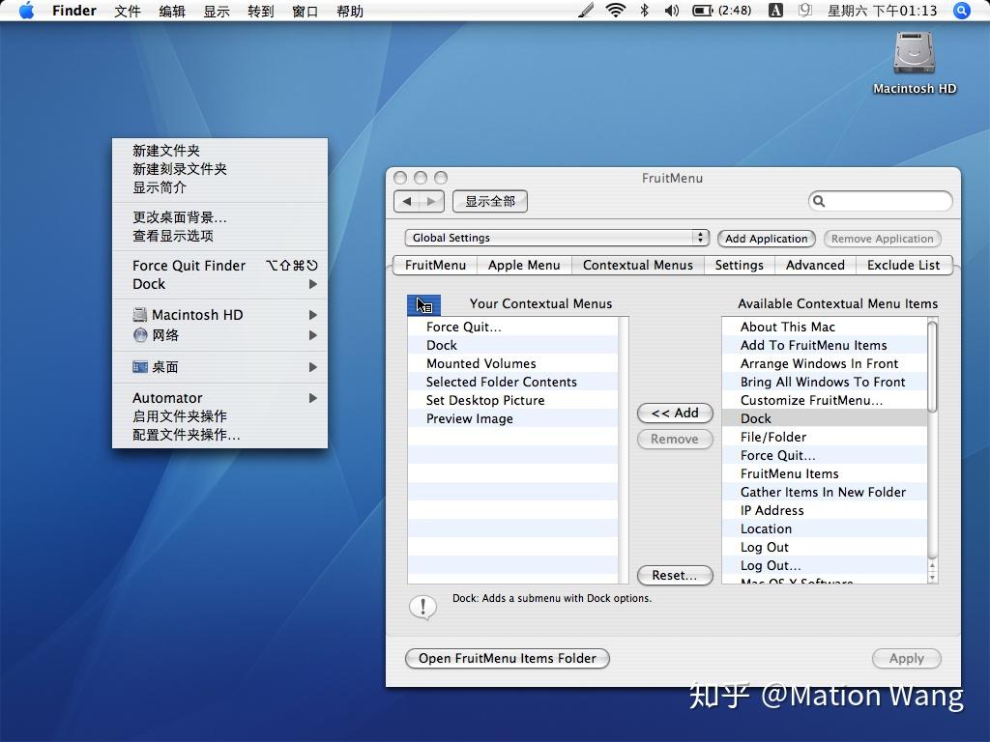Open the 显示 menu in menu bar
The image size is (990, 742).
click(x=216, y=11)
